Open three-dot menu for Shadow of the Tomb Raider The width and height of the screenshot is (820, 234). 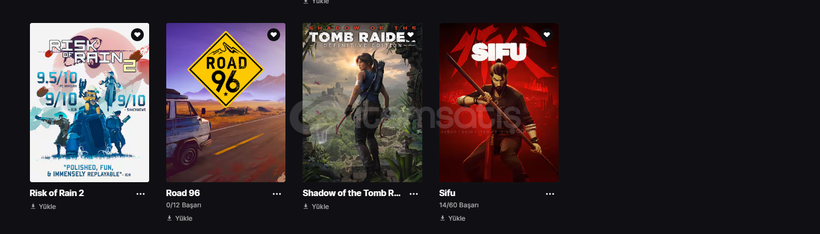click(414, 194)
